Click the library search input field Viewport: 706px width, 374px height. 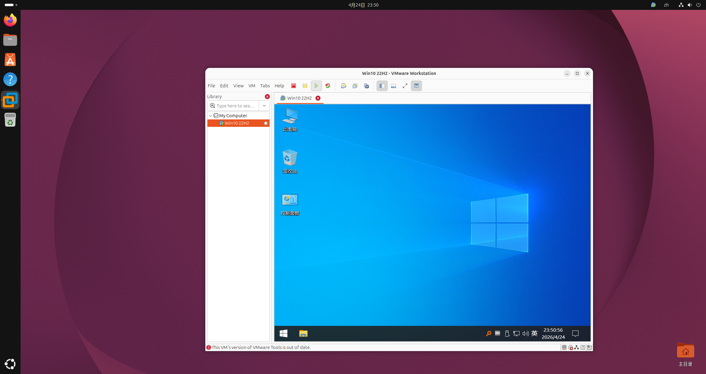click(236, 106)
